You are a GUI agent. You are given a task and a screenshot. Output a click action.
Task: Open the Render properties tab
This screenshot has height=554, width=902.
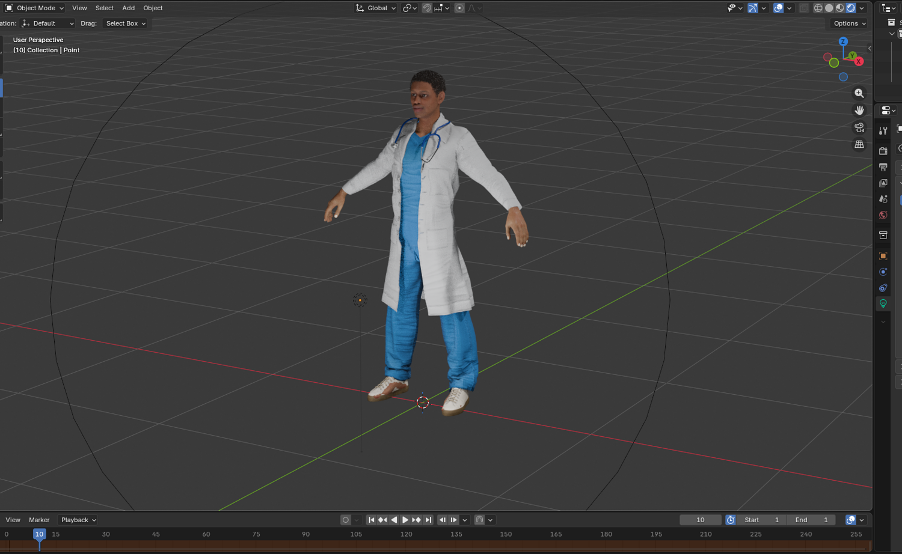[x=883, y=151]
